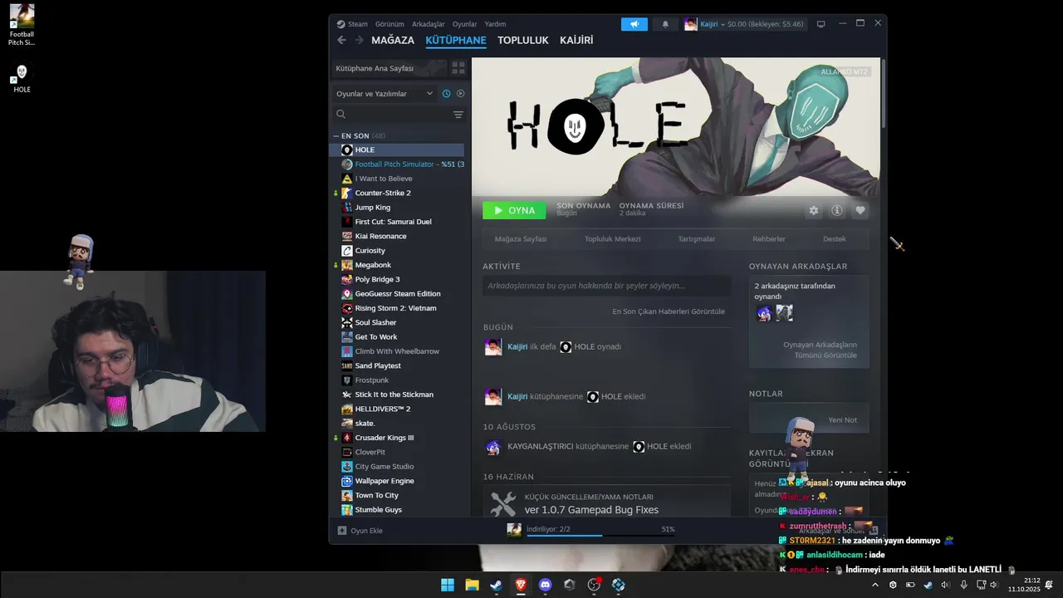Open Destek link
Image resolution: width=1063 pixels, height=598 pixels.
coord(835,239)
